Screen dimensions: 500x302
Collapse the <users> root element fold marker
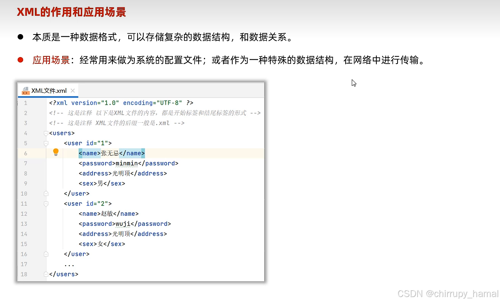[46, 133]
